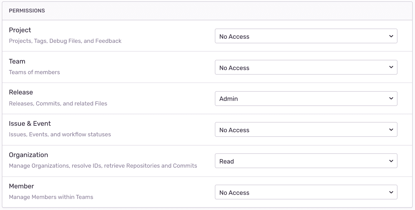Click the chevron arrow in Project dropdown
The image size is (415, 210).
pyautogui.click(x=391, y=36)
